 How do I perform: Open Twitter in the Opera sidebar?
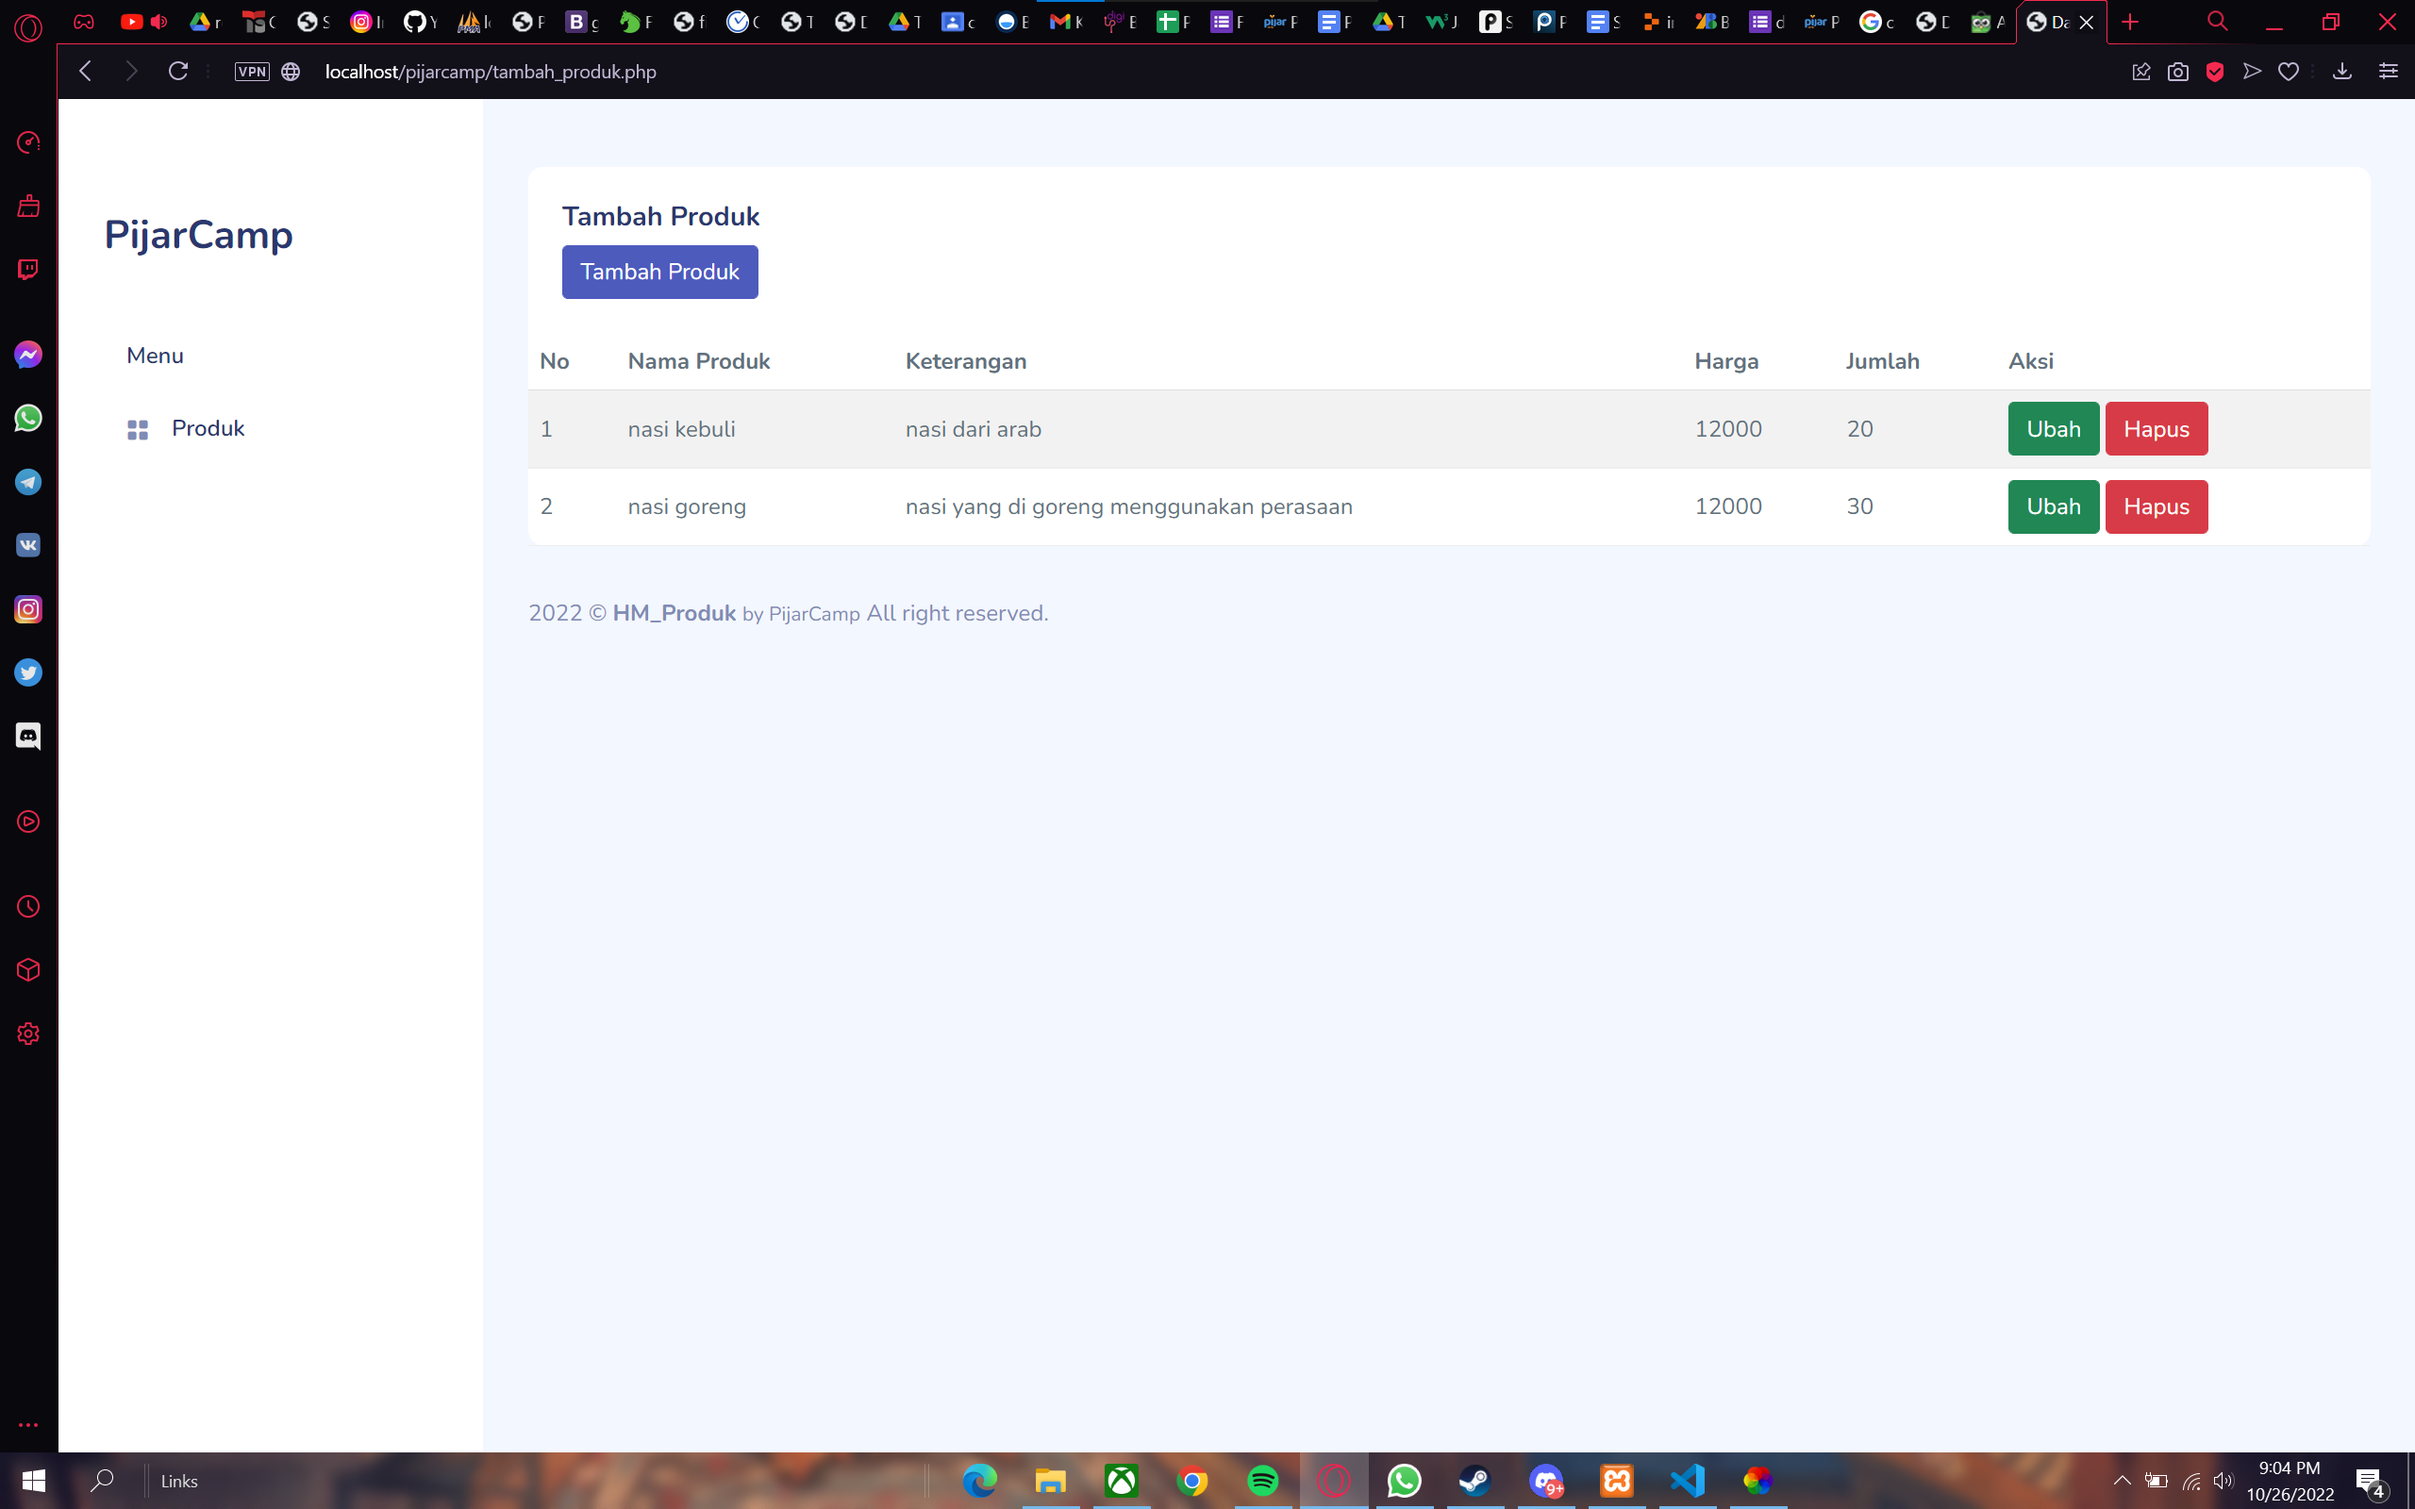click(x=28, y=672)
